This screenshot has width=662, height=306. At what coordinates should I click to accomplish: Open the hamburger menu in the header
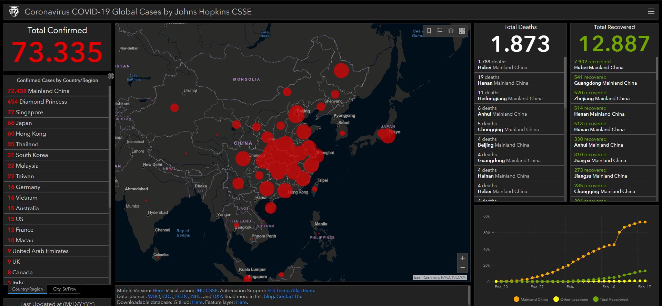[x=651, y=11]
